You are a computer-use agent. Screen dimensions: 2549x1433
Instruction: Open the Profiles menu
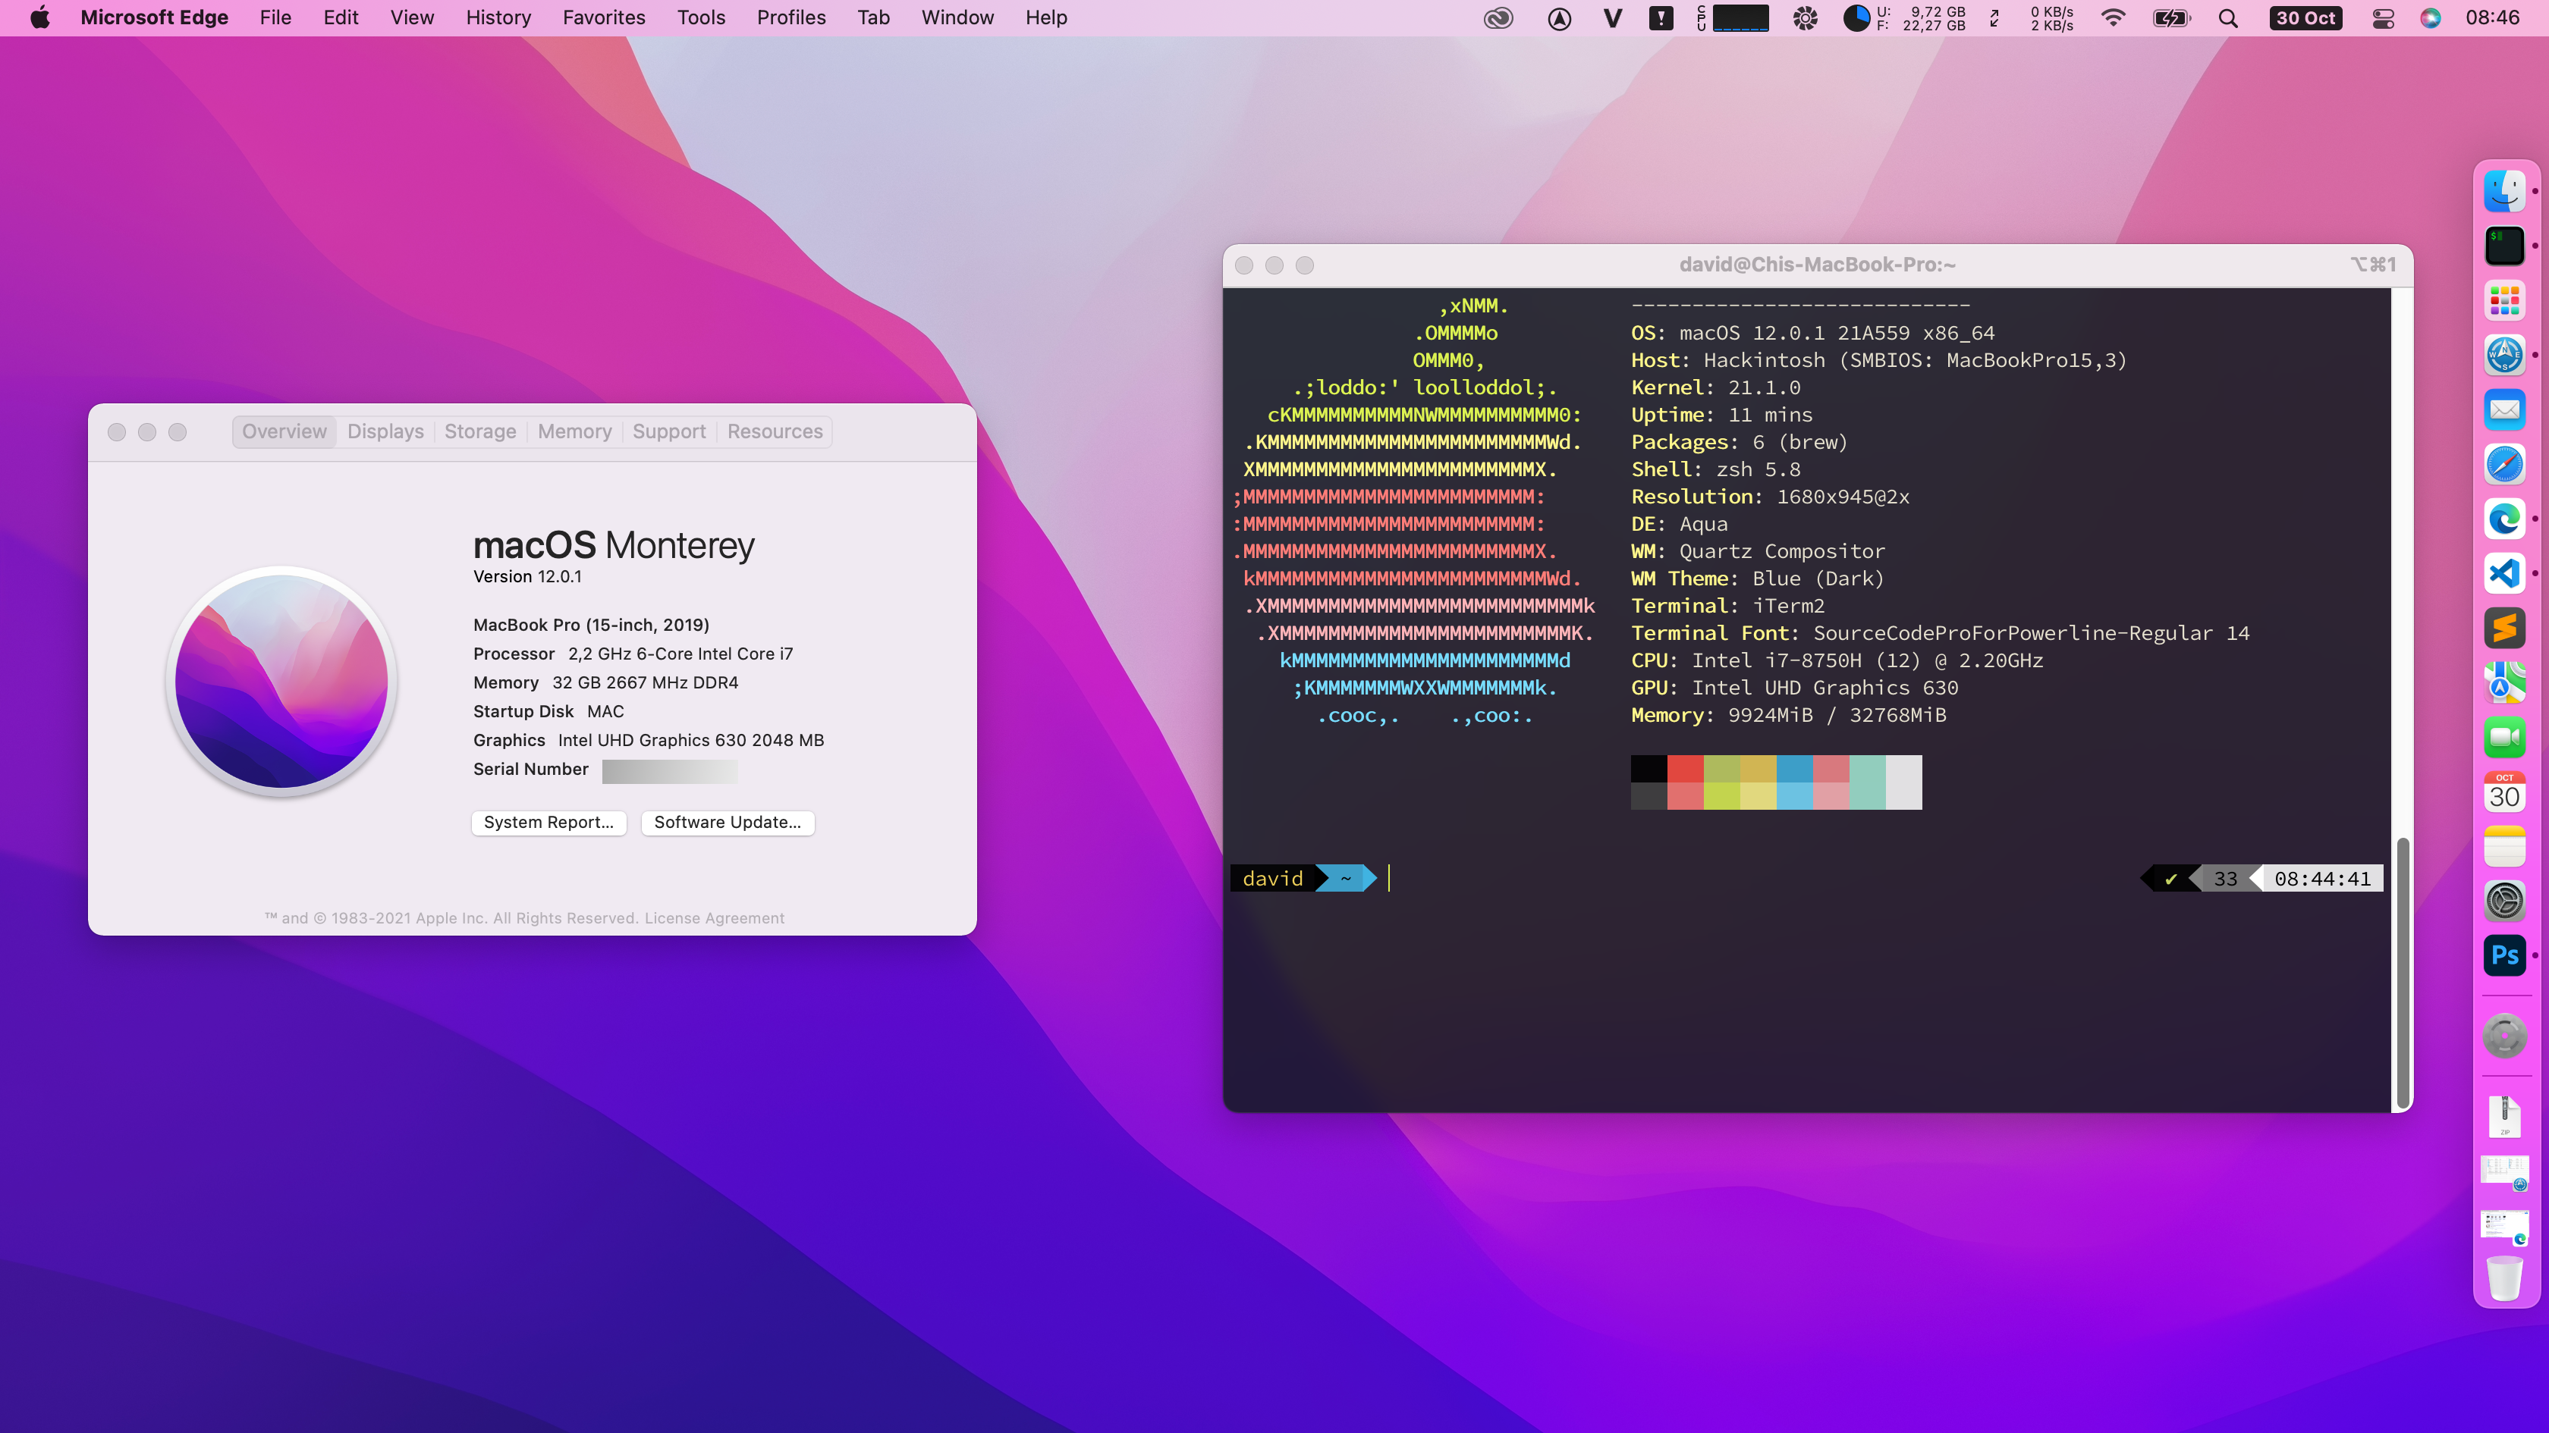point(790,17)
